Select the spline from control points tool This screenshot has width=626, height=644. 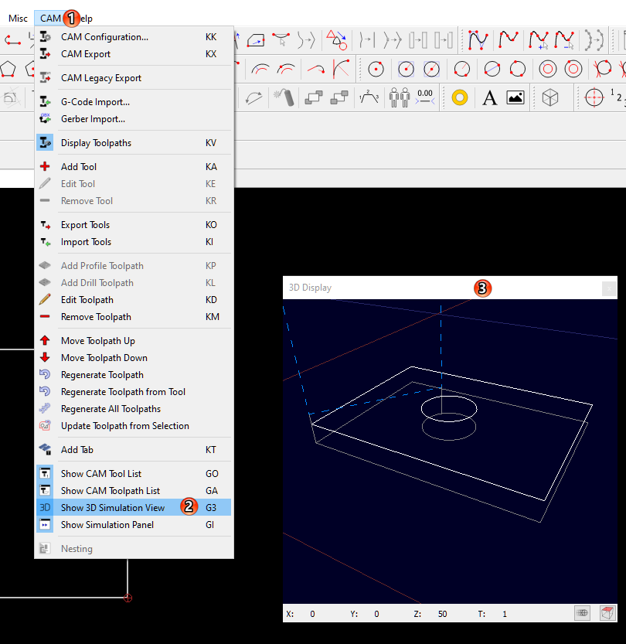tap(478, 40)
